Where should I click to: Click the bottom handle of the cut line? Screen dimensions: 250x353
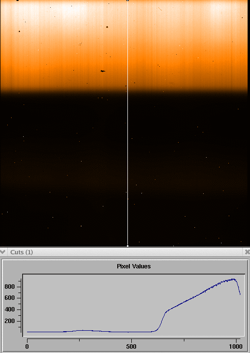(127, 246)
